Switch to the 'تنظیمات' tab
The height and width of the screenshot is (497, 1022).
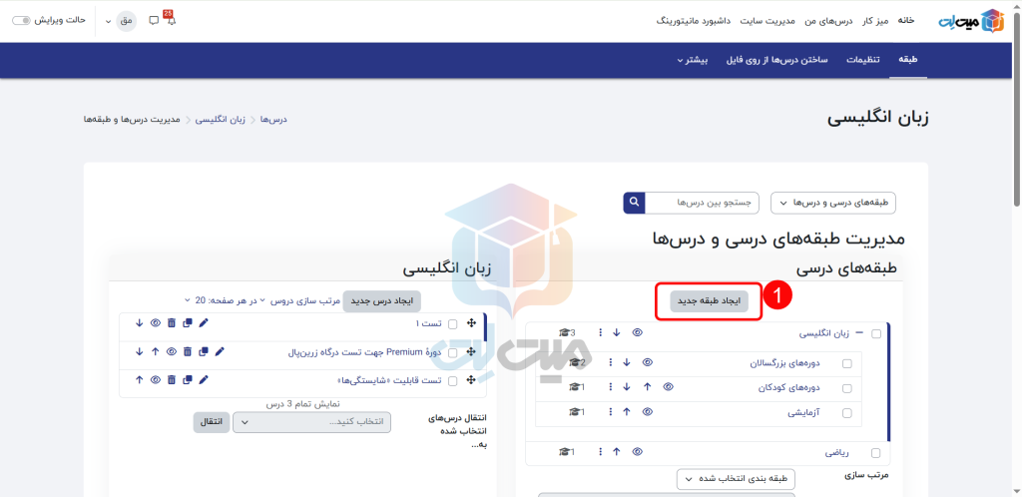coord(863,60)
